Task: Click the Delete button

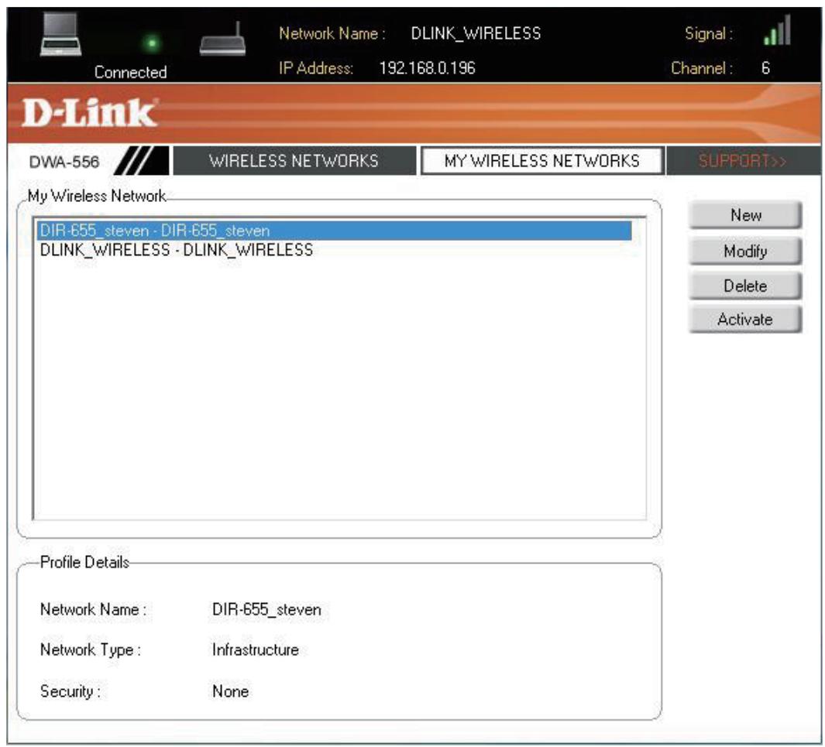Action: tap(745, 286)
